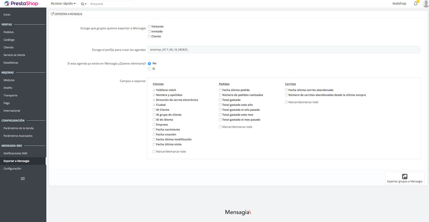This screenshot has height=222, width=429.
Task: Open the Configuración link under Mensagia SMS
Action: [x=12, y=168]
